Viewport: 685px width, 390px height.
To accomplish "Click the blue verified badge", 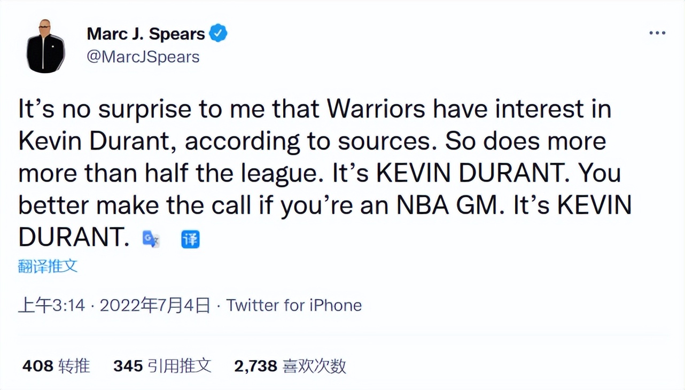I will [x=218, y=33].
